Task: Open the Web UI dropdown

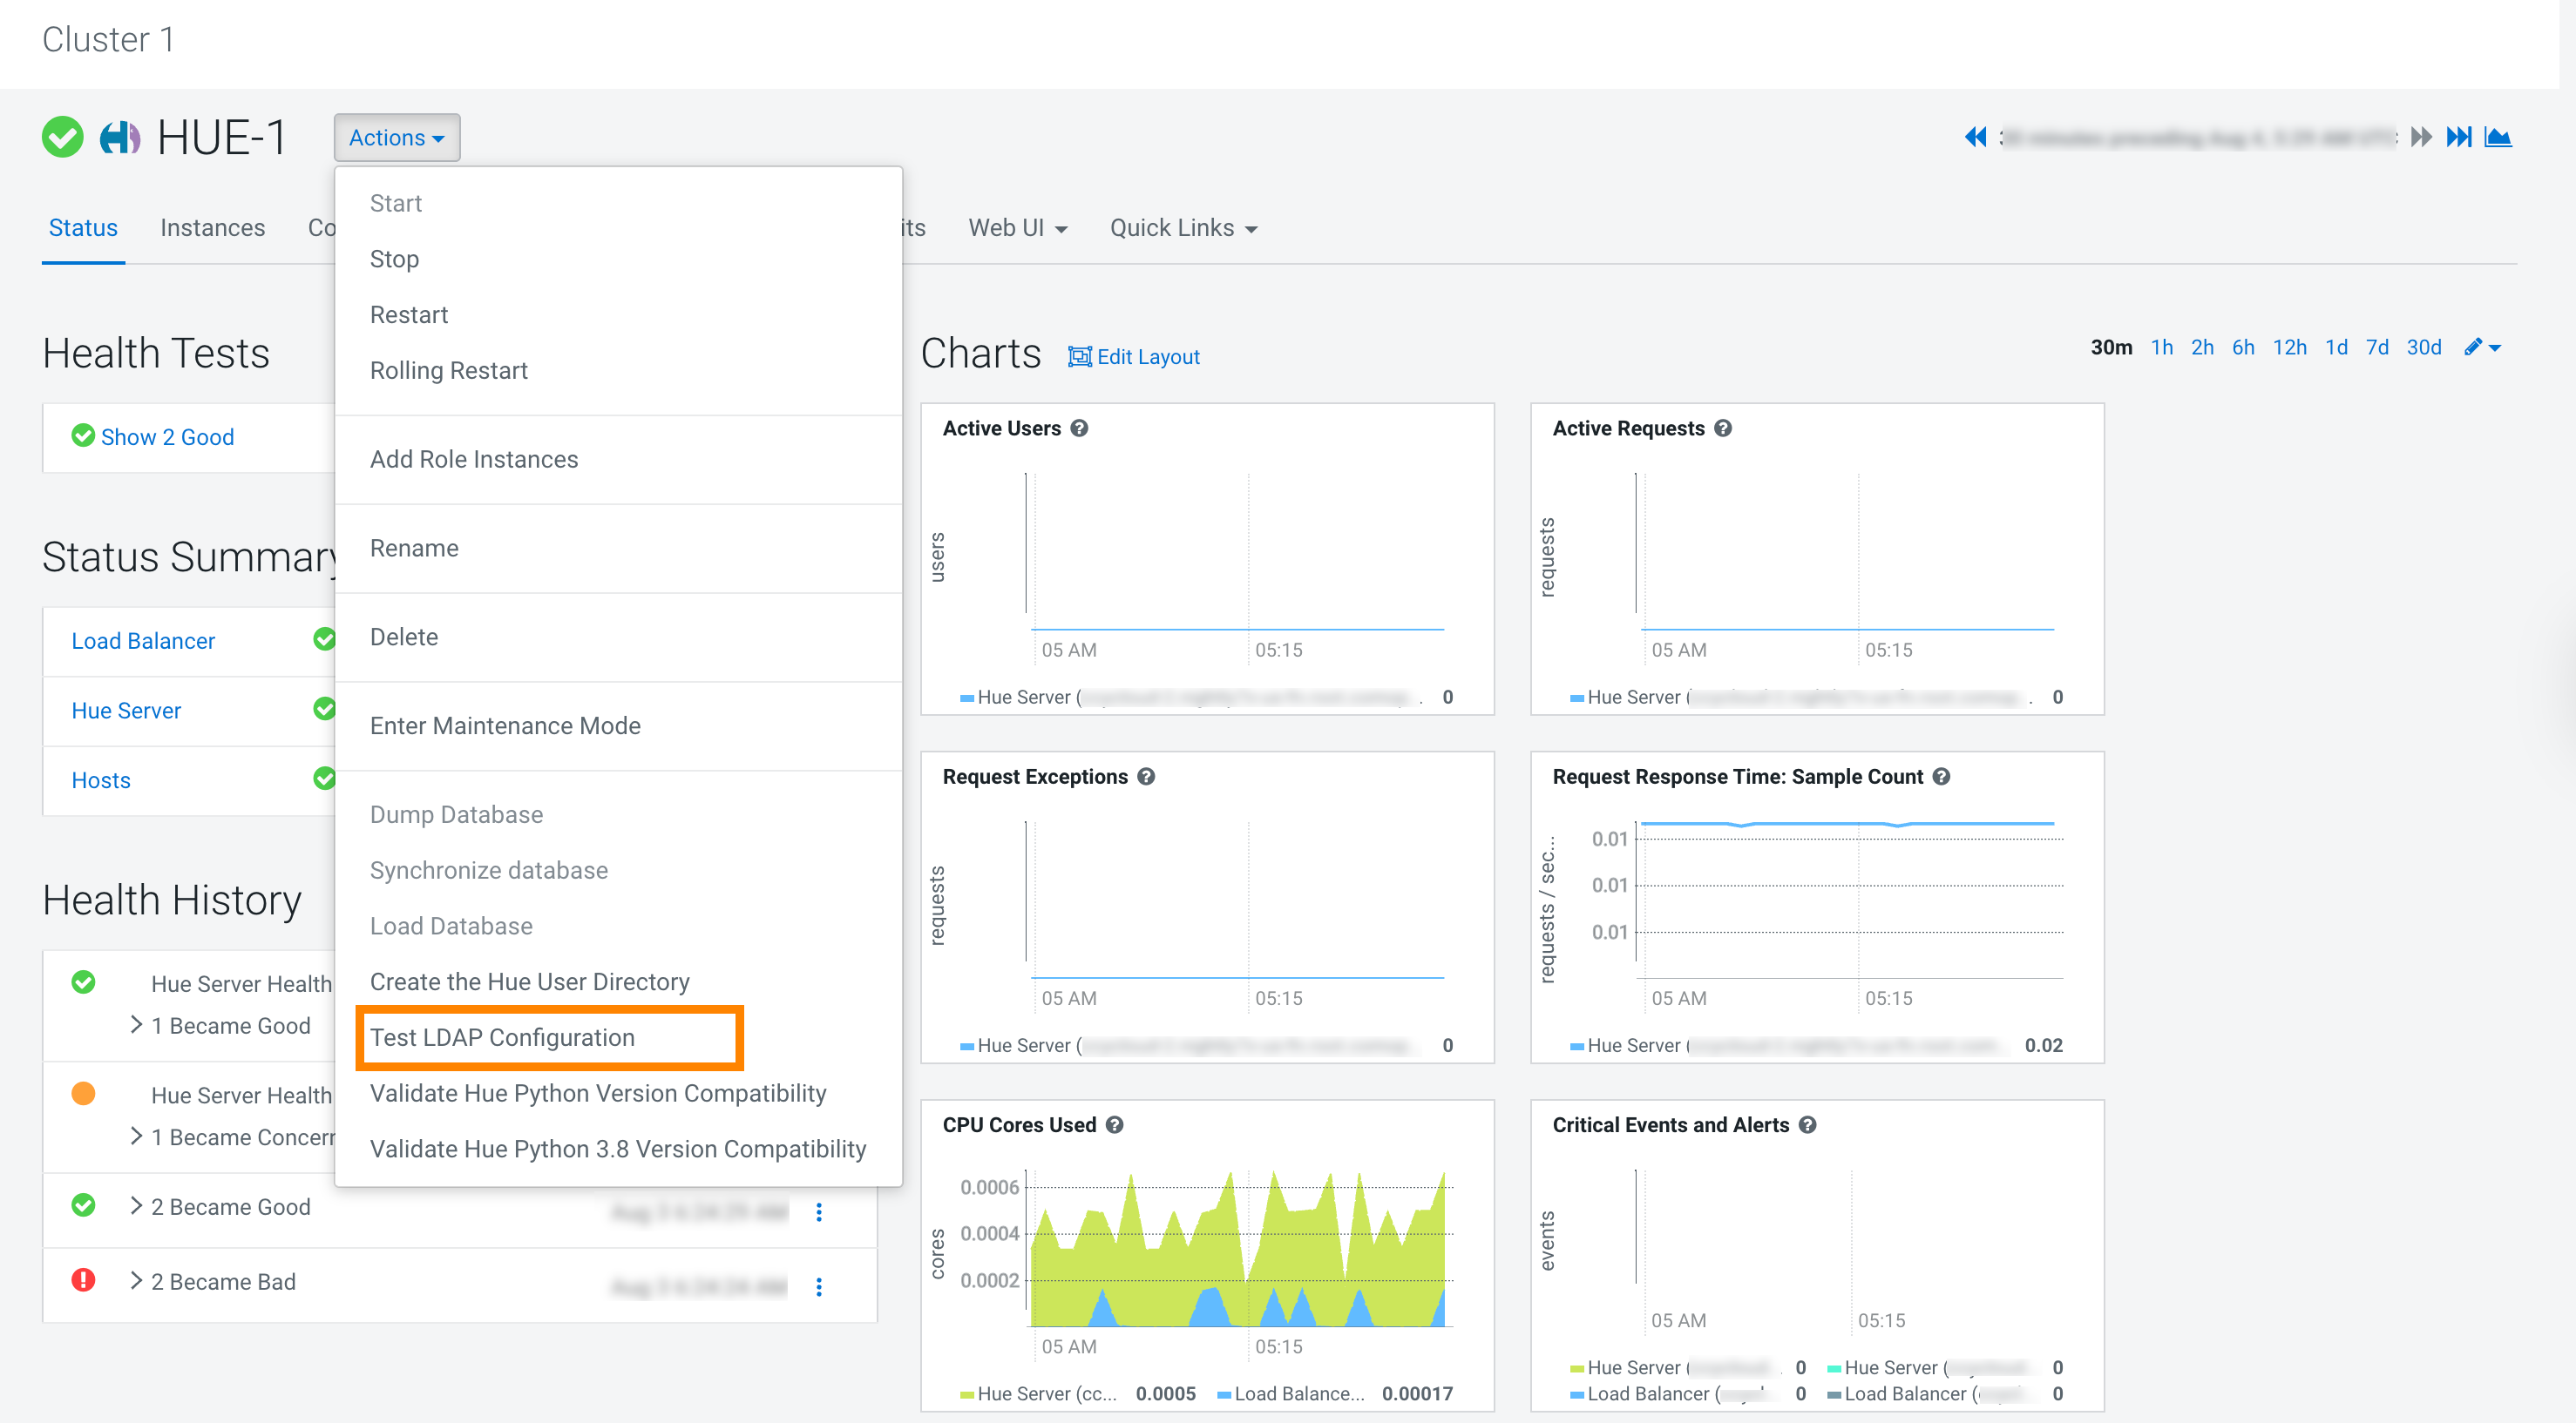Action: click(x=1017, y=228)
